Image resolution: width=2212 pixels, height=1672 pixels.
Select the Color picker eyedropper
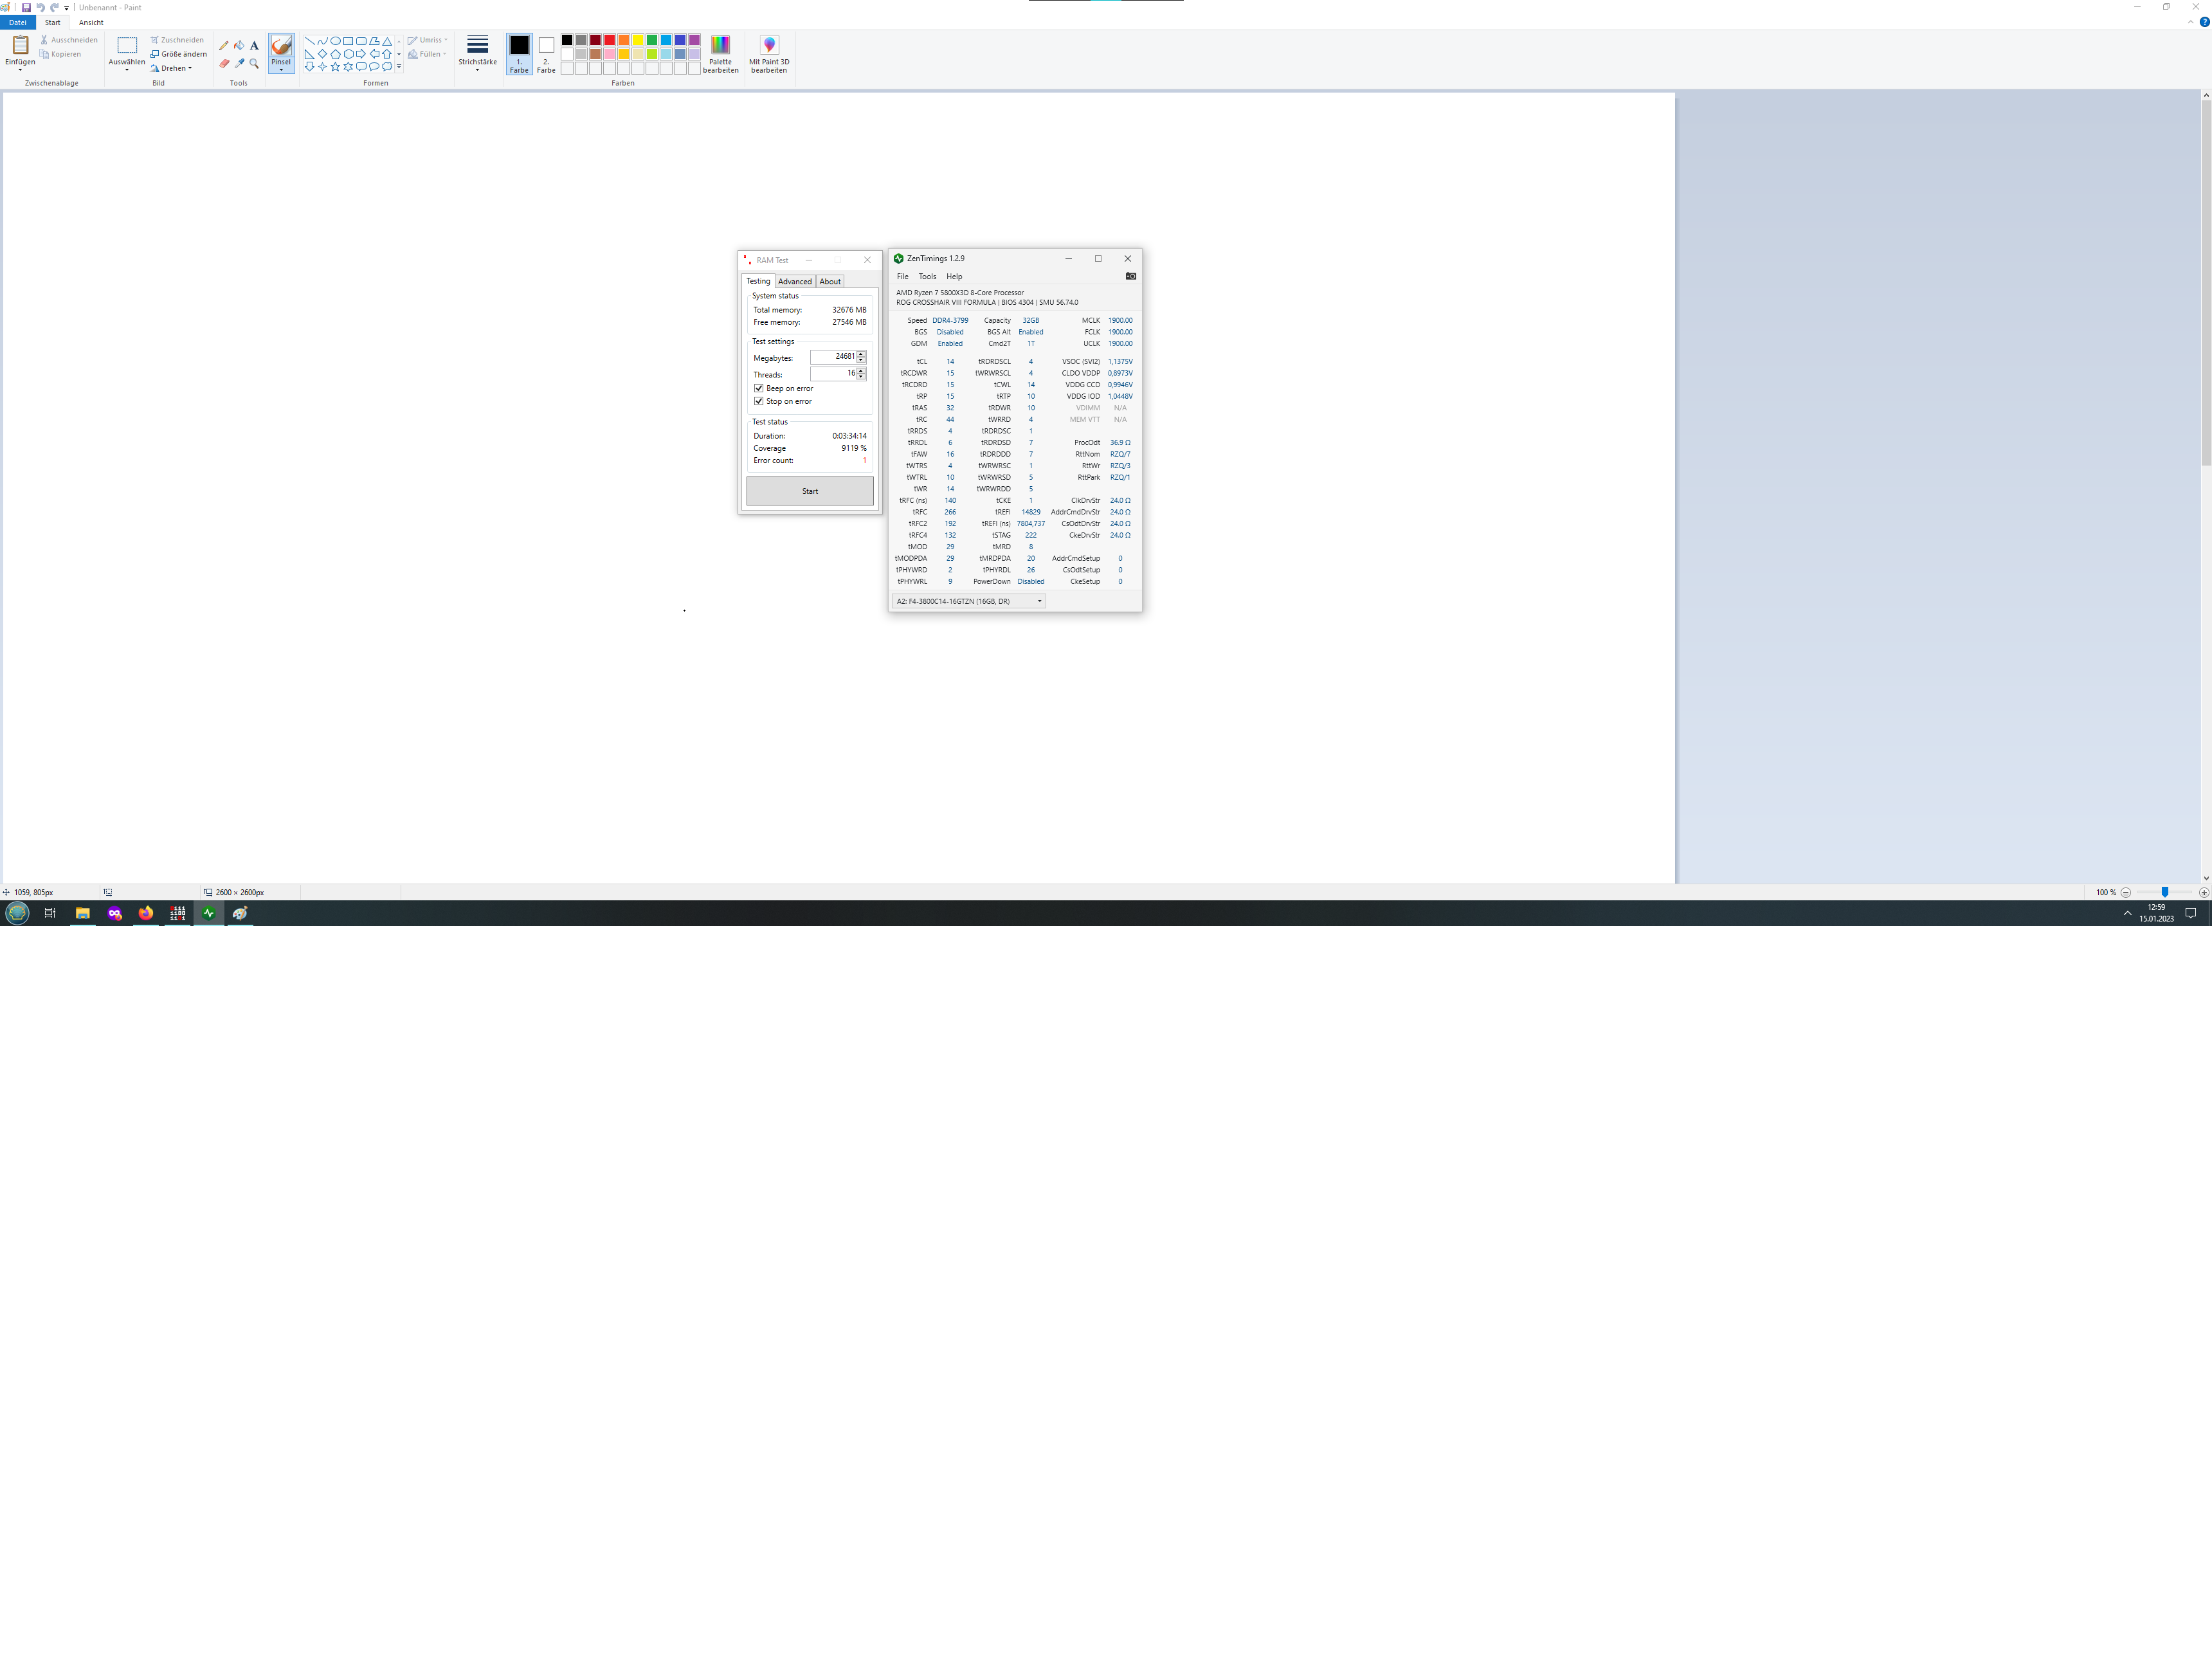(x=239, y=63)
